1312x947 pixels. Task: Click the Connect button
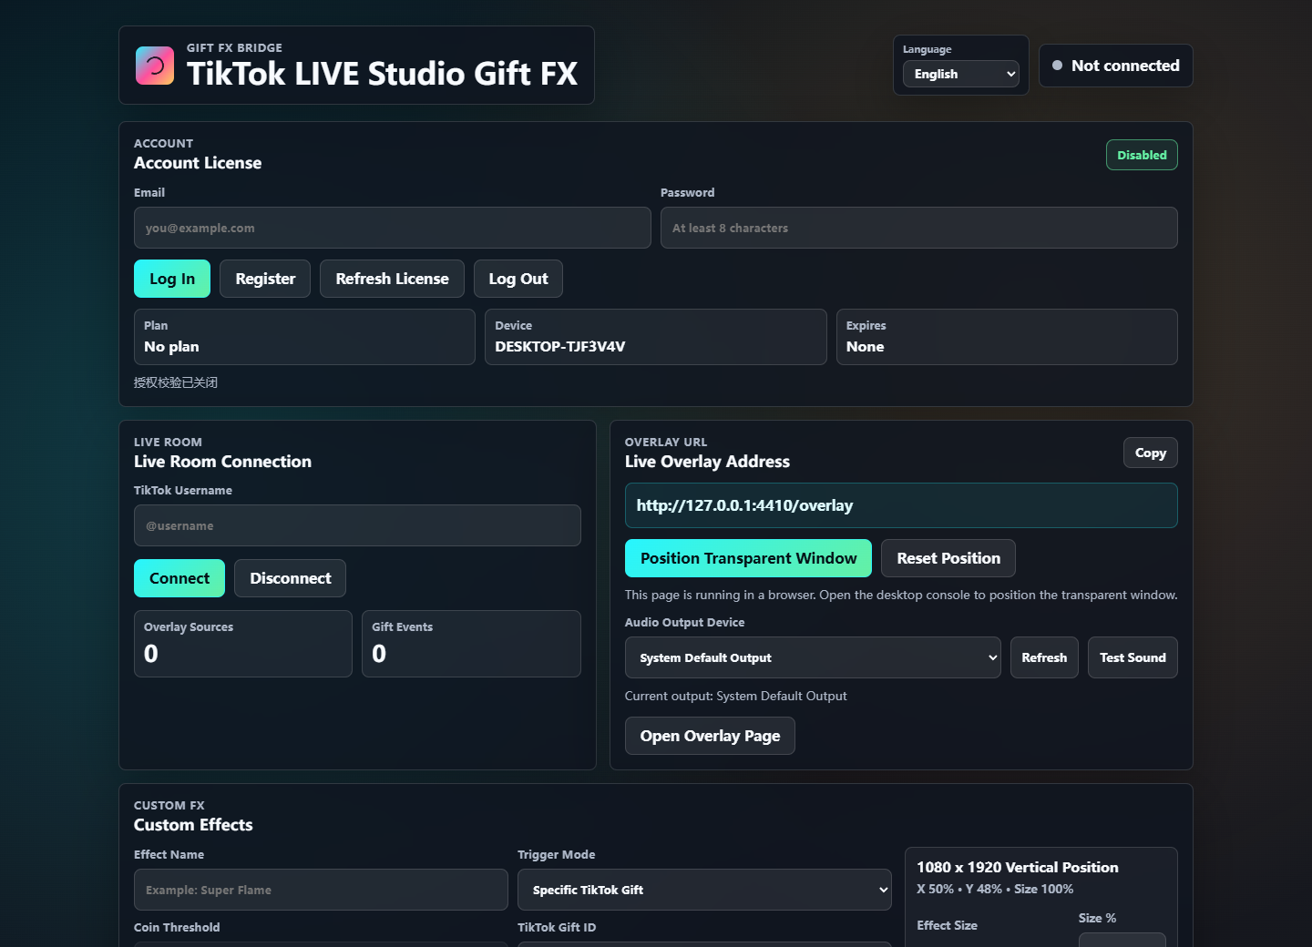tap(179, 578)
